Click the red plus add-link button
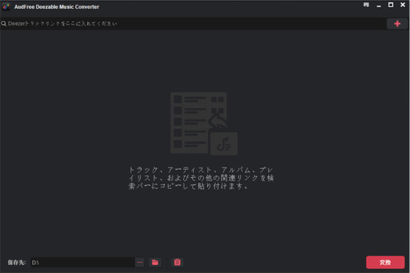The width and height of the screenshot is (410, 273). coord(397,24)
